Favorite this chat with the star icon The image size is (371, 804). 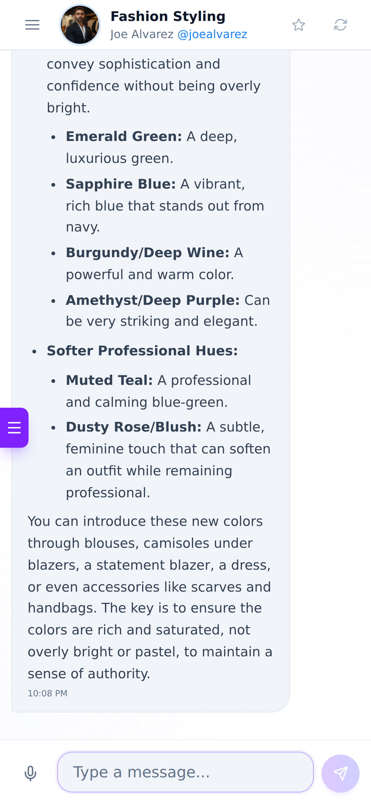click(299, 25)
